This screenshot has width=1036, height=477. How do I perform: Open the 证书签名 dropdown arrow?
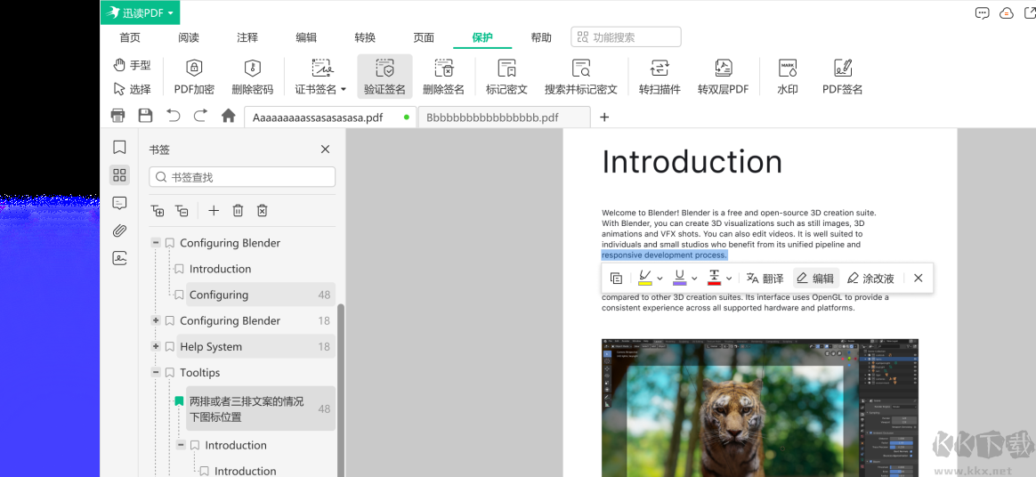point(344,89)
